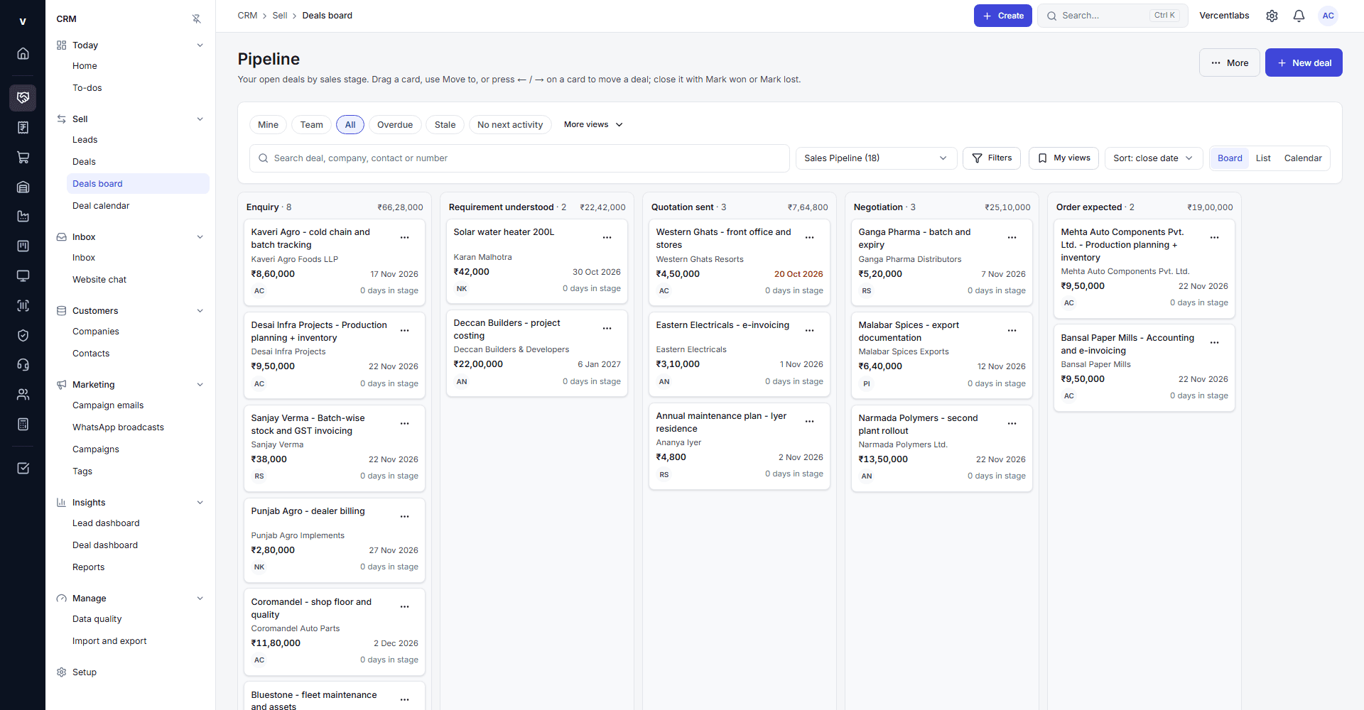
Task: Open WhatsApp broadcasts in sidebar
Action: coord(138,427)
